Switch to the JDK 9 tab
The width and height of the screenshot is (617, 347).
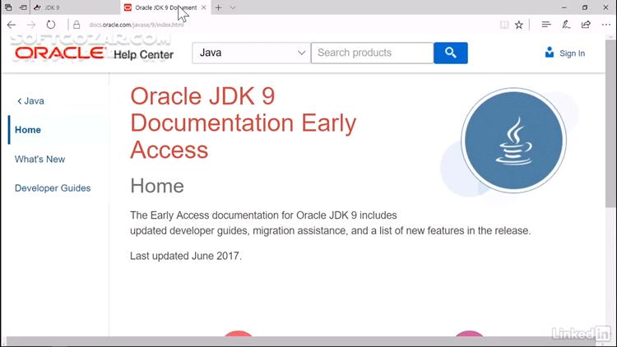(75, 7)
